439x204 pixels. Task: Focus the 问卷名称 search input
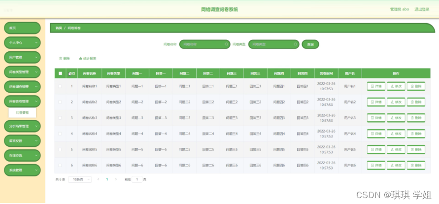coord(204,44)
